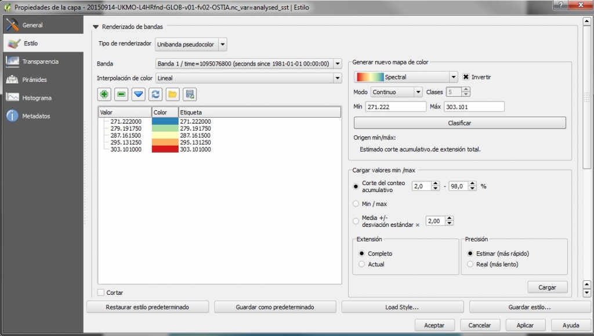Click the floppy disk export color map icon
594x336 pixels.
click(x=189, y=94)
